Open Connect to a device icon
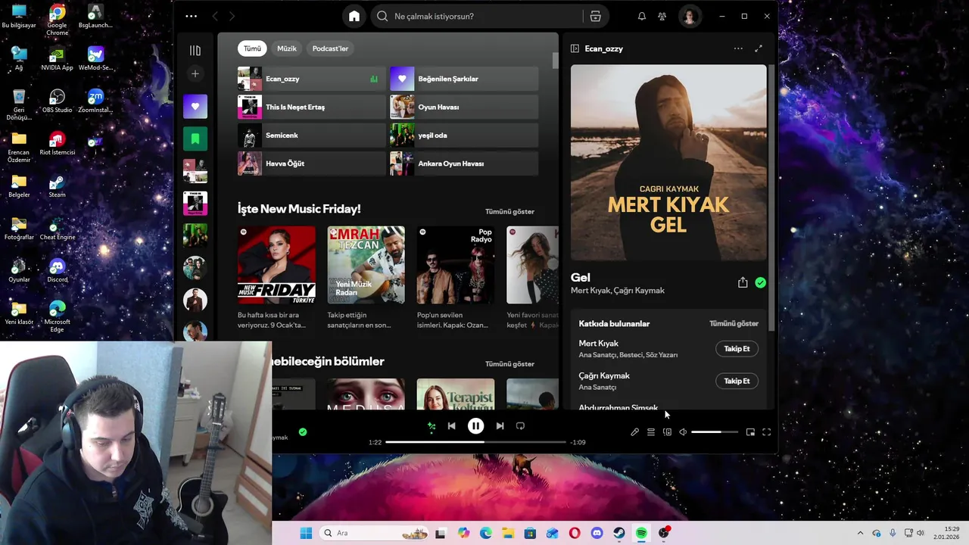 tap(667, 432)
